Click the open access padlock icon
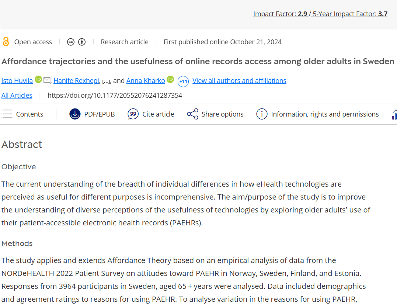Image resolution: width=397 pixels, height=308 pixels. pyautogui.click(x=6, y=42)
